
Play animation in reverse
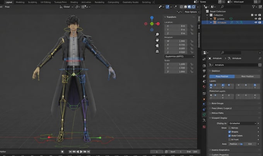point(77,152)
